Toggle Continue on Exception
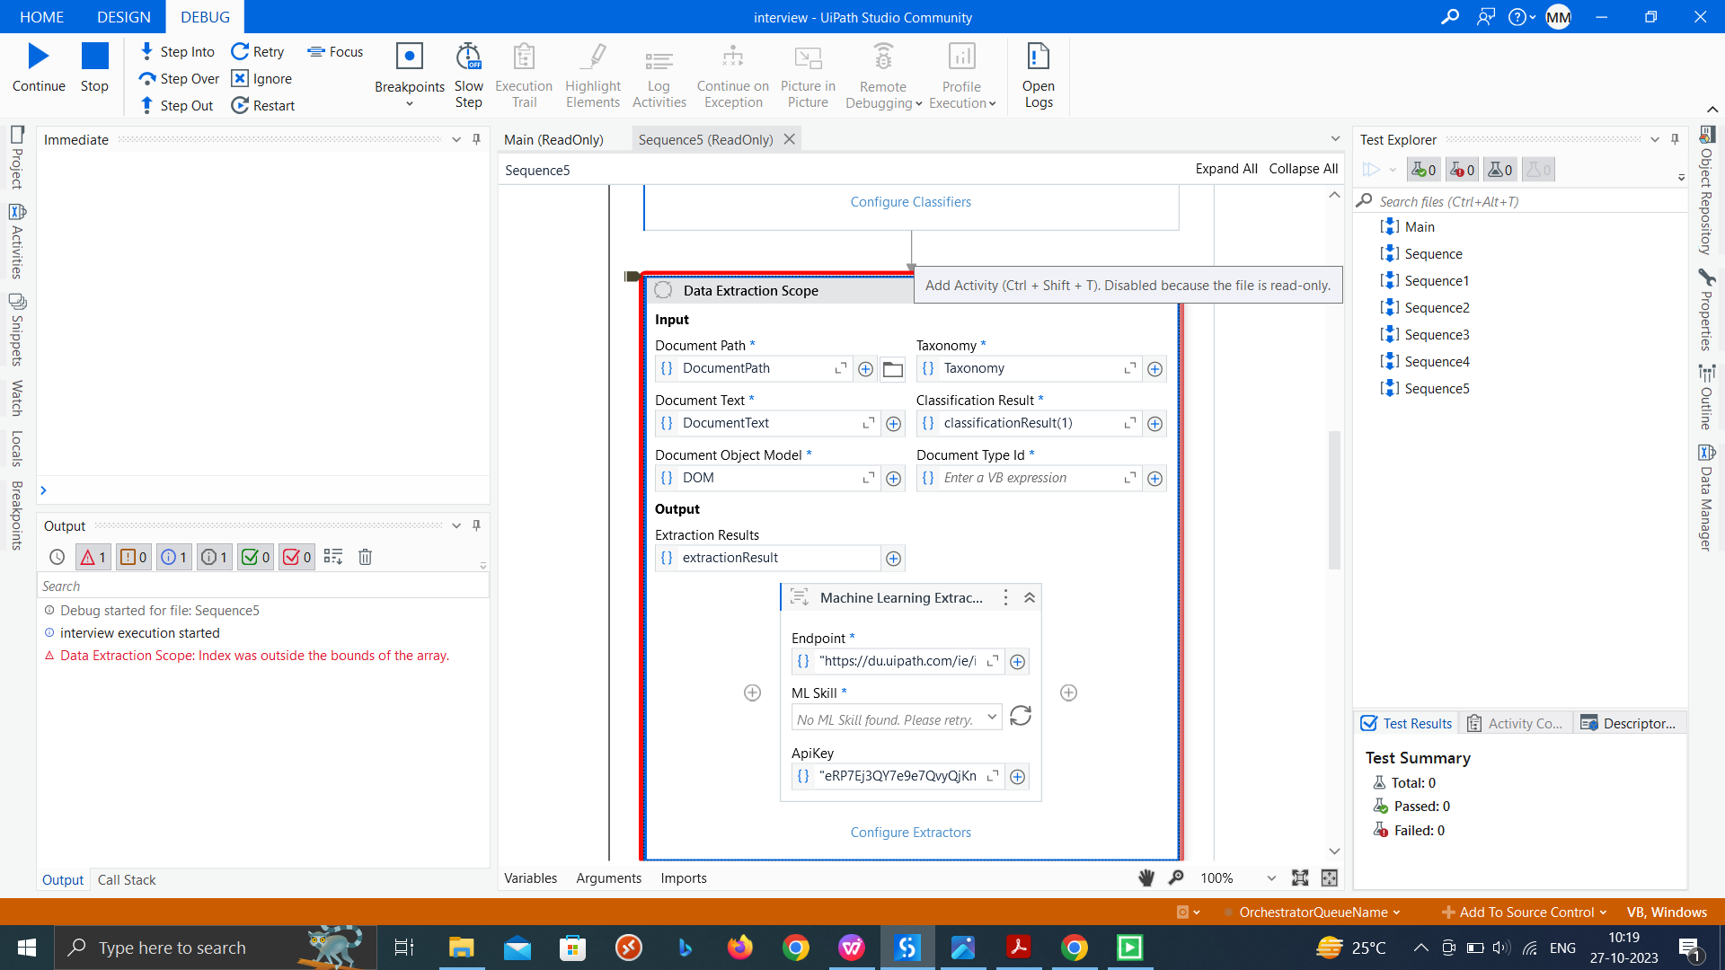Image resolution: width=1725 pixels, height=970 pixels. click(x=733, y=75)
